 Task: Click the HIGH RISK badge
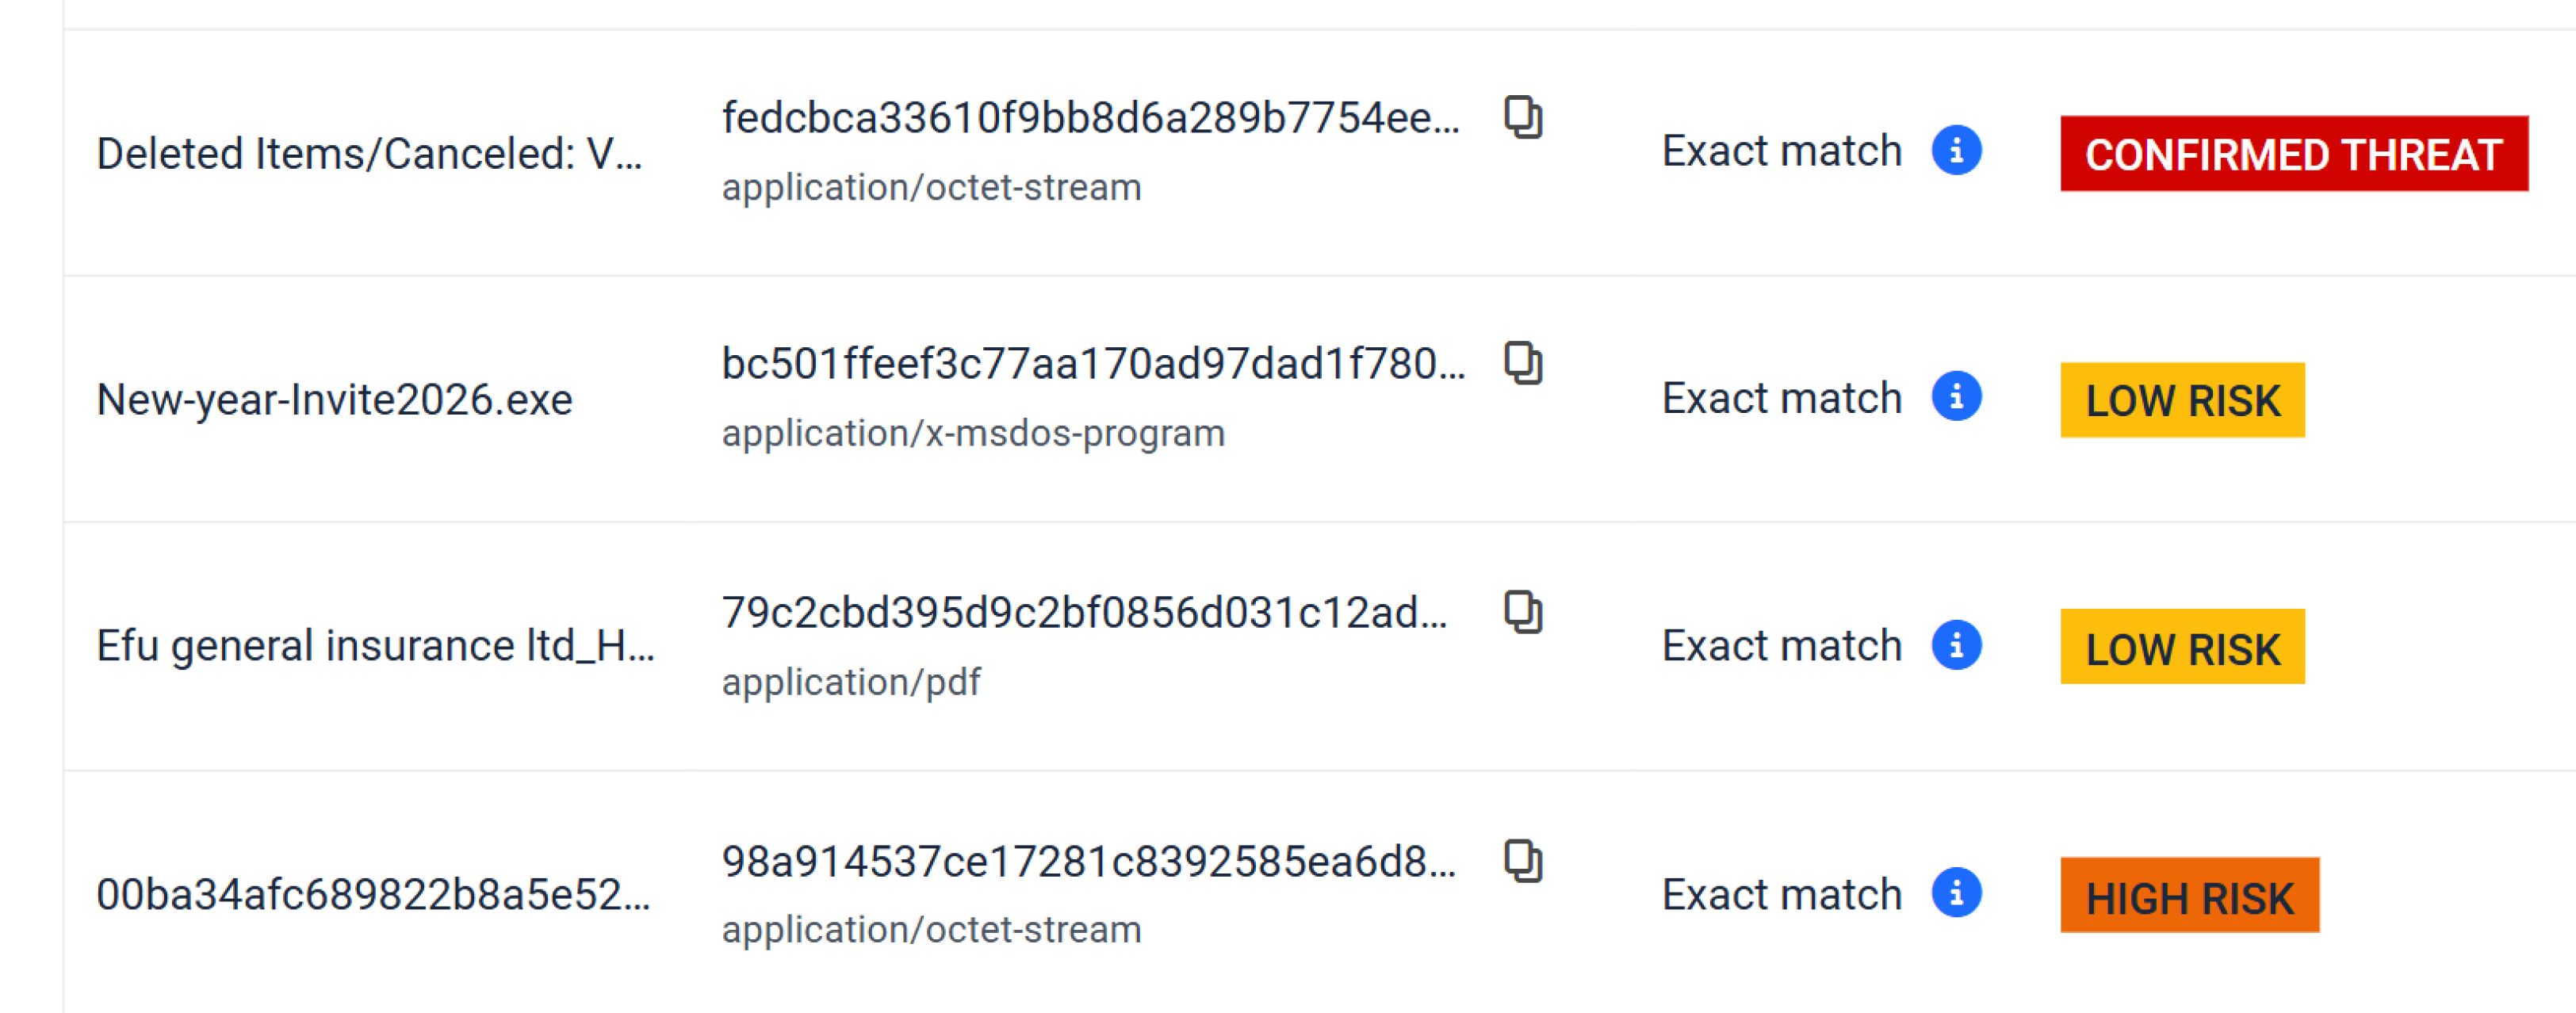point(2189,896)
